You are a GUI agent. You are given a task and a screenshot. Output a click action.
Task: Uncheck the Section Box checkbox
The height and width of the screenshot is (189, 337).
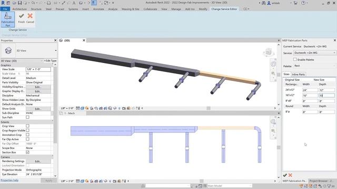(27, 152)
